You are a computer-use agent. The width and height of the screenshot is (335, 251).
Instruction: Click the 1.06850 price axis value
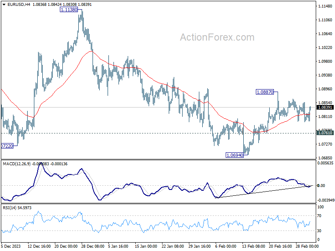tap(325, 158)
